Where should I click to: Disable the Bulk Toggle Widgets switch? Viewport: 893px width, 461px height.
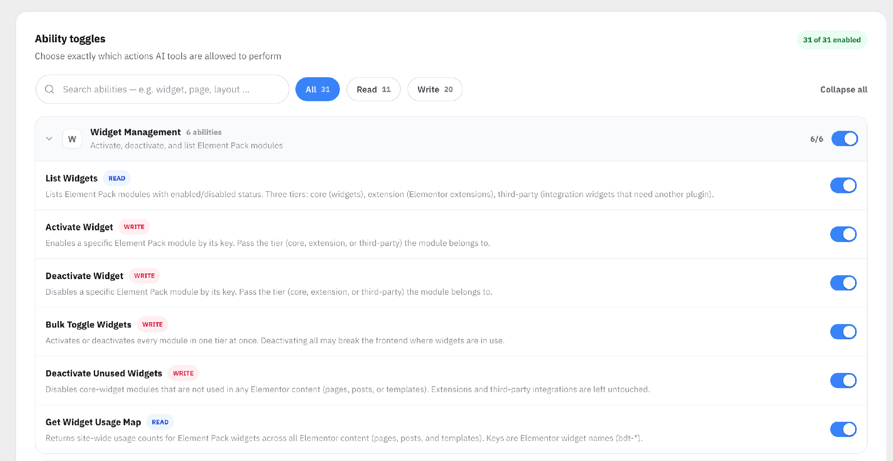click(843, 332)
